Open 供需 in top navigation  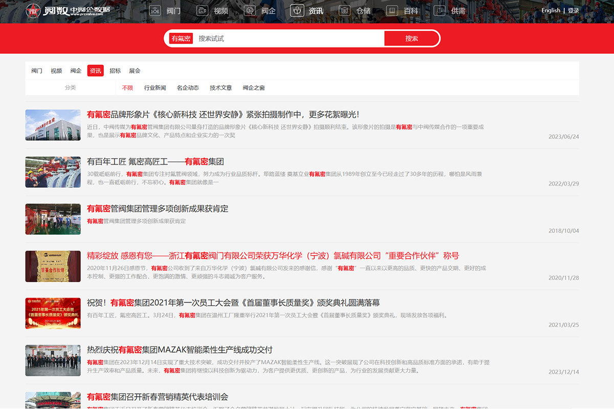pyautogui.click(x=458, y=11)
